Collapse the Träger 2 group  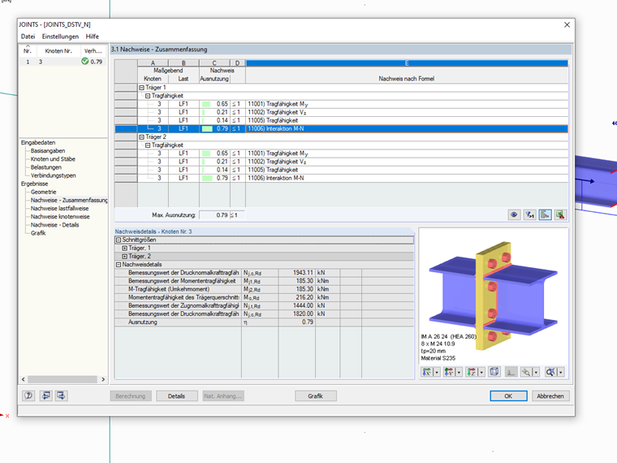(x=141, y=137)
